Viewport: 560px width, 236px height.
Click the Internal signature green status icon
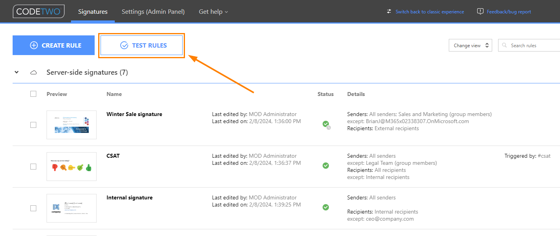tap(326, 207)
